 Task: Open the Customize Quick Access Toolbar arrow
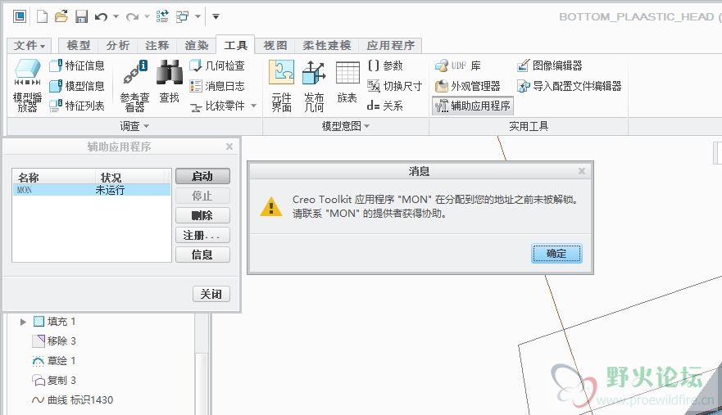(x=216, y=17)
